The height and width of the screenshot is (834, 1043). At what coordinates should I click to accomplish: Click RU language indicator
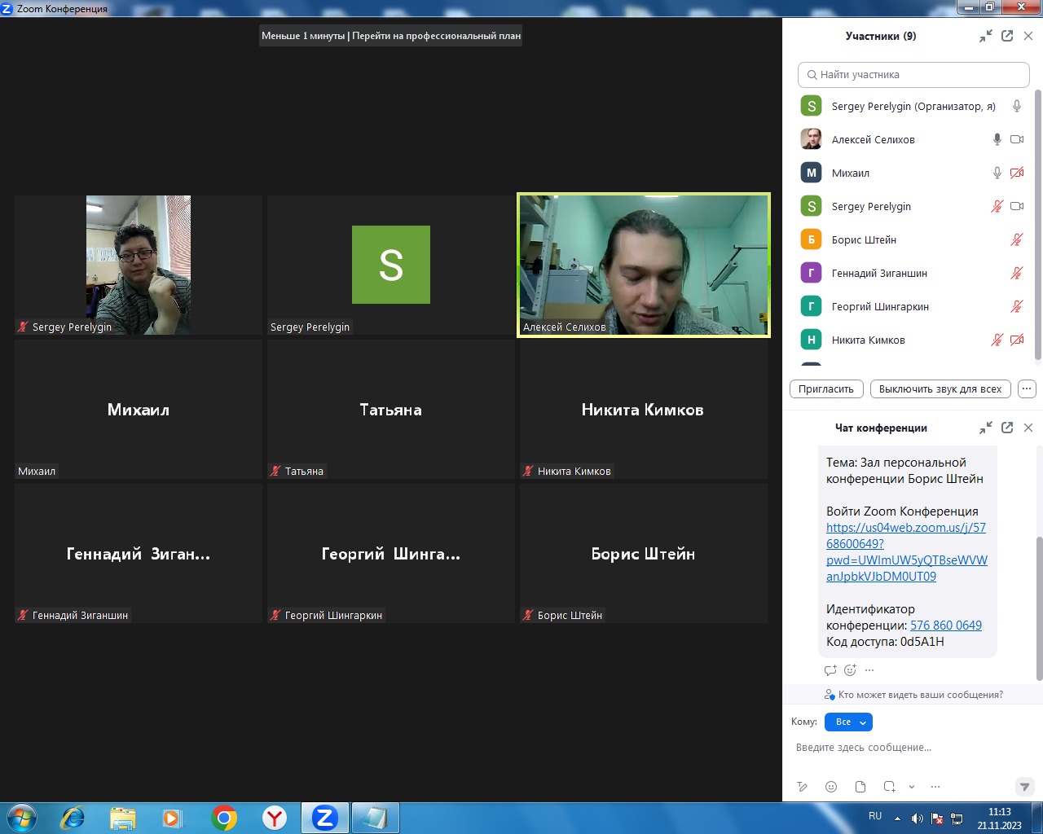(875, 816)
